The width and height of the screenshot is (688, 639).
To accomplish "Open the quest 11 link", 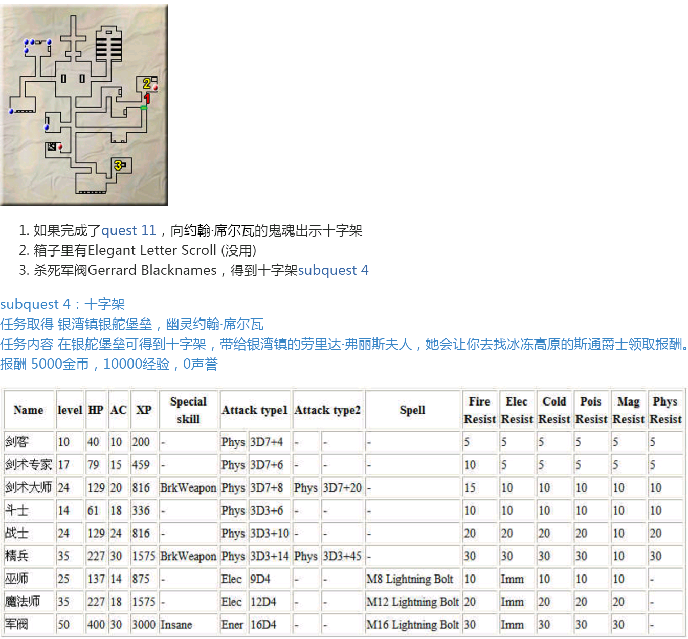I will [128, 230].
